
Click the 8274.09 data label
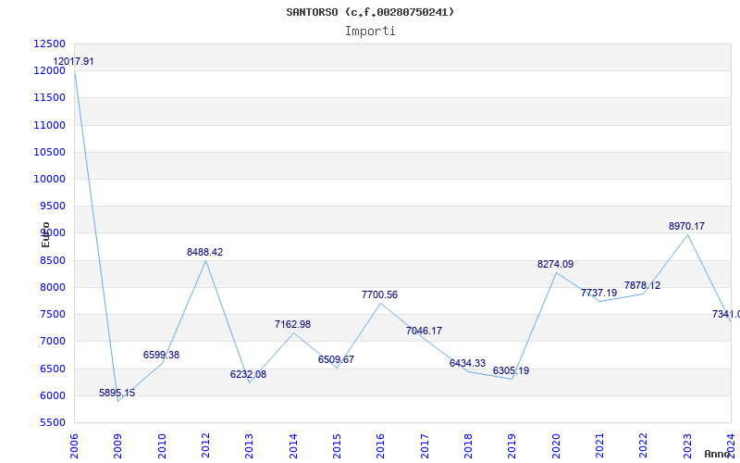tap(556, 265)
